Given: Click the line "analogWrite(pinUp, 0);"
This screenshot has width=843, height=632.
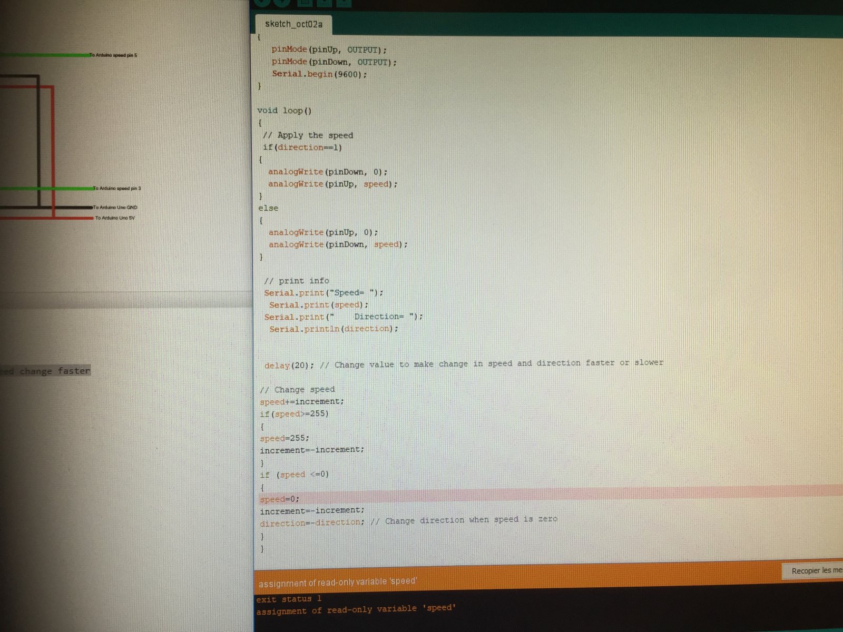Looking at the screenshot, I should click(324, 232).
